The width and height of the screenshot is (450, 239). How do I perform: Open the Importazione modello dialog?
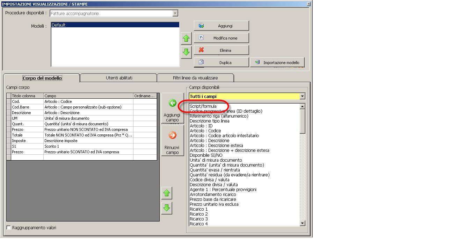(277, 62)
